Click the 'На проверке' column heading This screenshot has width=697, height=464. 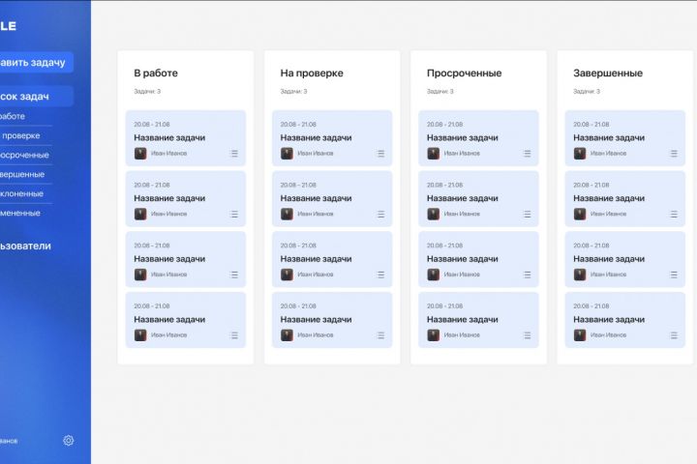[312, 72]
